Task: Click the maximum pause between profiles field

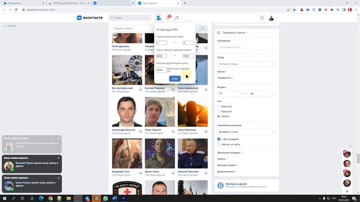Action: [188, 43]
